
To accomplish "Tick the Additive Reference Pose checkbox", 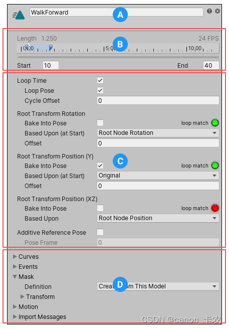I will pos(100,232).
